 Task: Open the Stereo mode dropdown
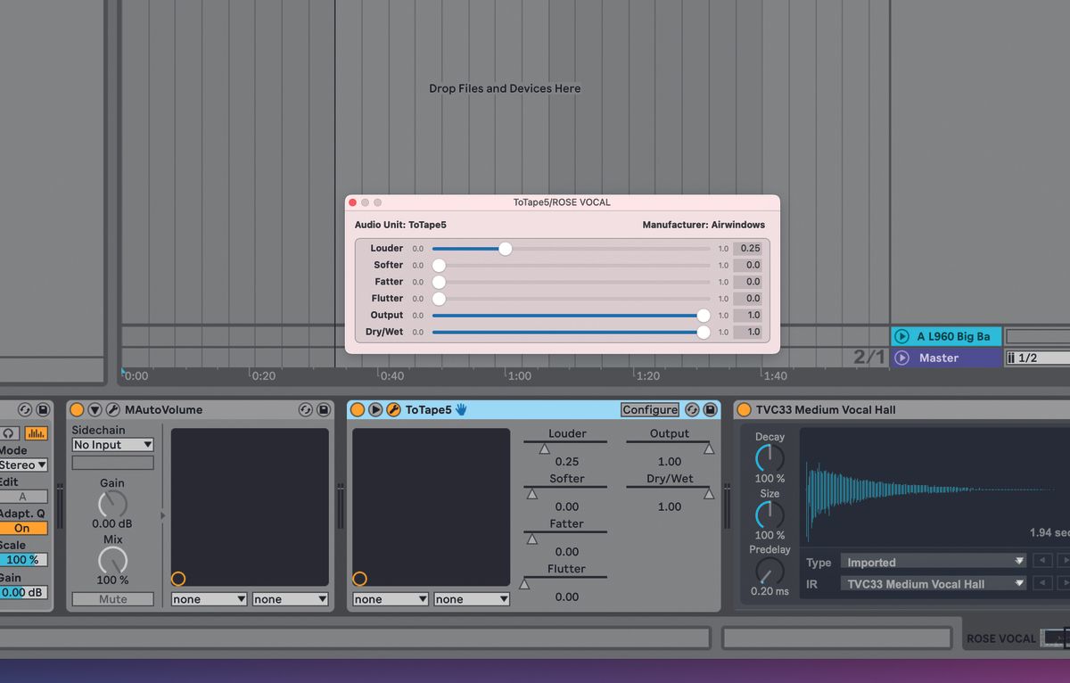(21, 464)
